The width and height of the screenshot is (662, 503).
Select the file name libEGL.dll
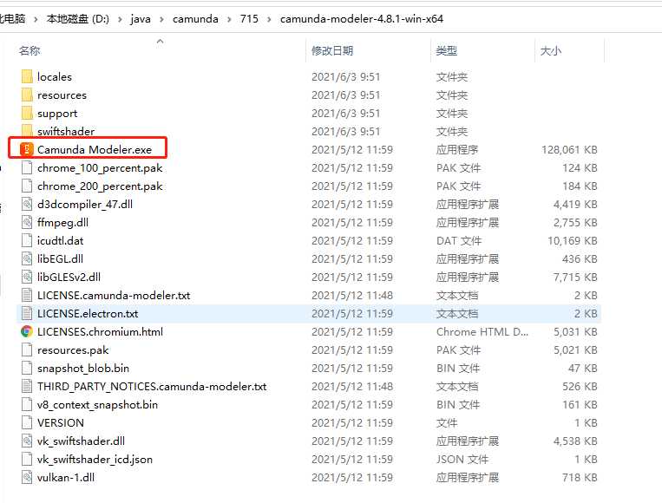tap(61, 258)
